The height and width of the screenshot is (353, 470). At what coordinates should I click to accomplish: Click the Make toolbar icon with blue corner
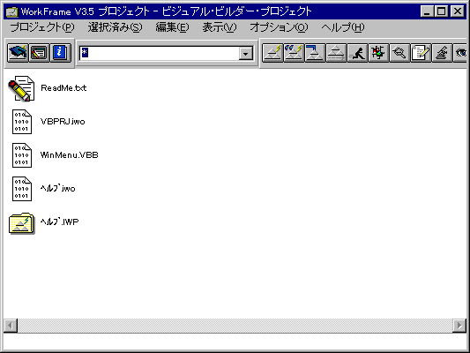click(315, 53)
